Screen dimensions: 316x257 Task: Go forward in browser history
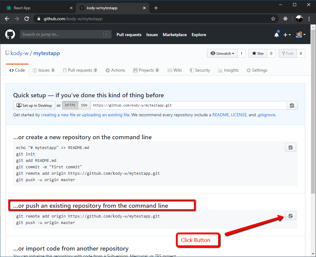[17, 19]
